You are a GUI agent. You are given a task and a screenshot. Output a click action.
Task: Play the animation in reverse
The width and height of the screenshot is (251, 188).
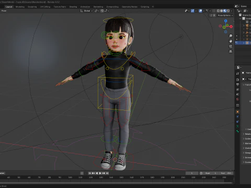tap(97, 173)
